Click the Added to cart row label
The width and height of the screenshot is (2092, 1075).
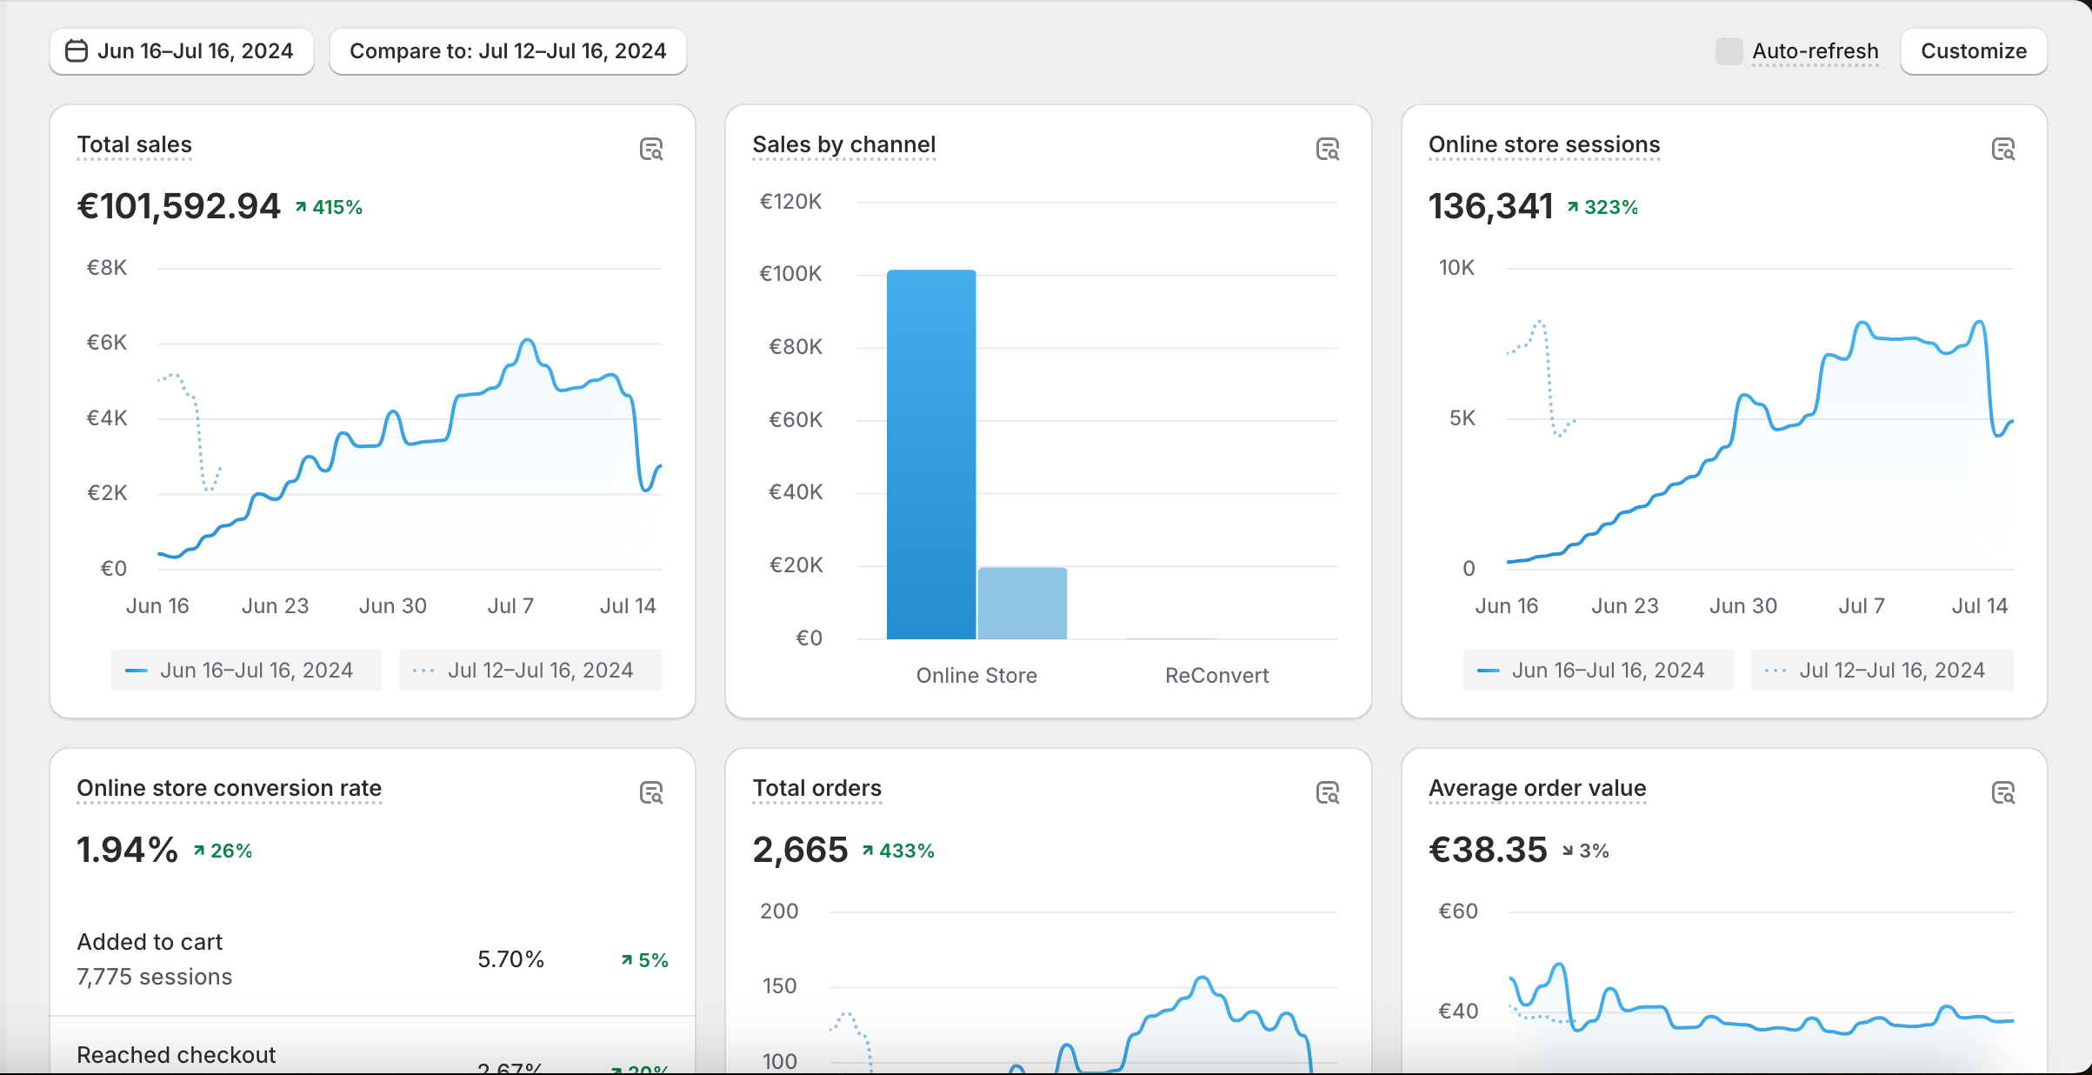coord(150,942)
